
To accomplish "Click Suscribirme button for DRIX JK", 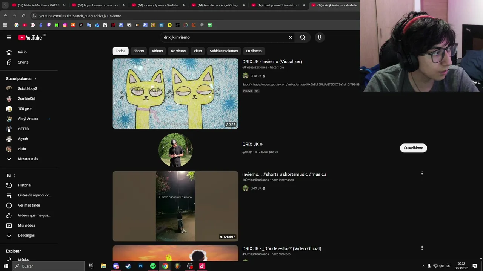I will tap(413, 148).
